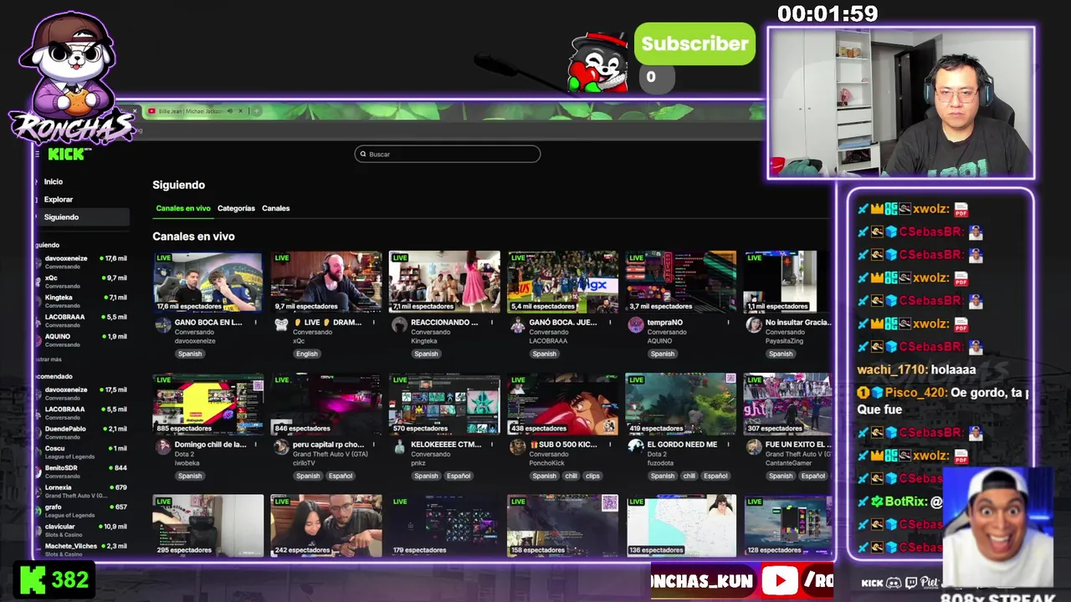Click xQc gorilla avatar on stream card
Screen dimensions: 1071x602
tap(281, 325)
